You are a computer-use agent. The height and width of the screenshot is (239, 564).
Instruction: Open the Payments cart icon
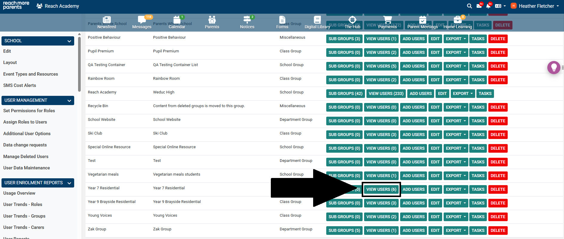387,22
